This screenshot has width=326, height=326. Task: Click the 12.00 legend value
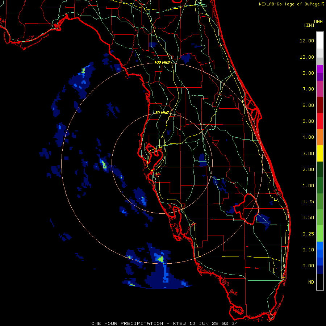(307, 41)
